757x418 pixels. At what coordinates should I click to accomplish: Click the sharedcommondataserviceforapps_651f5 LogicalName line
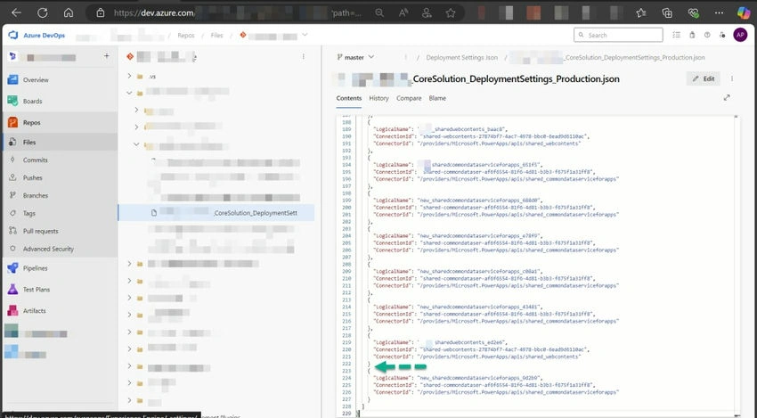tap(458, 165)
